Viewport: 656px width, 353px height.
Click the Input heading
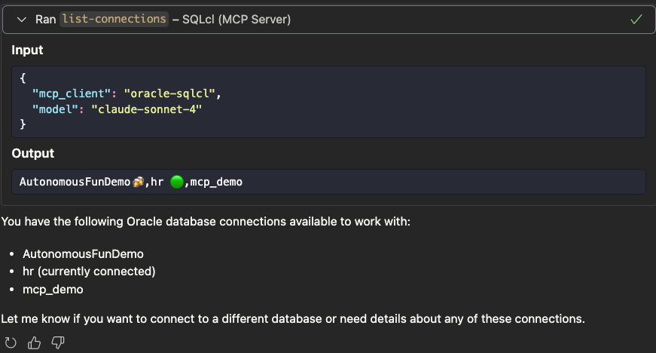[x=27, y=50]
